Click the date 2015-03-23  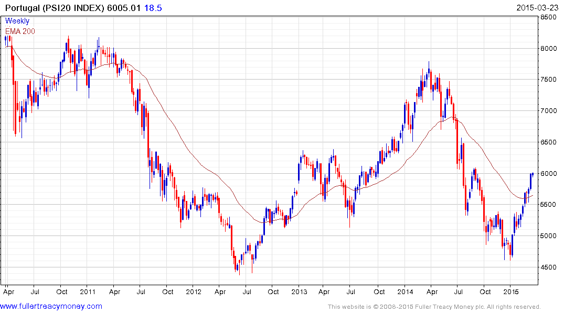point(537,7)
